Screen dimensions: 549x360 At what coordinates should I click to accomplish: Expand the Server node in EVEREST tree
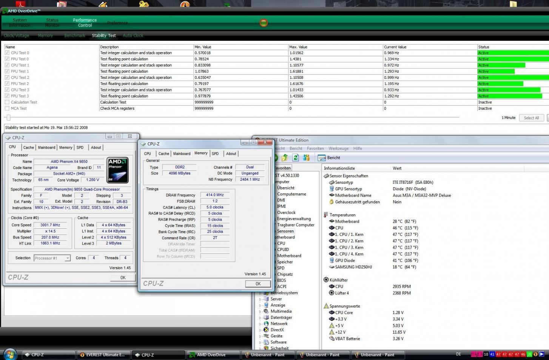[x=260, y=299]
